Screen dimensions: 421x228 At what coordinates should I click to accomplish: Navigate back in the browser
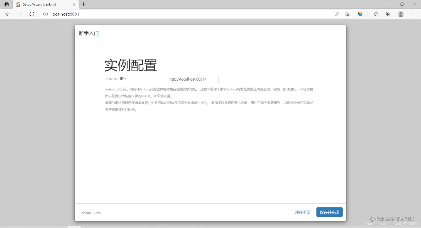pyautogui.click(x=7, y=14)
